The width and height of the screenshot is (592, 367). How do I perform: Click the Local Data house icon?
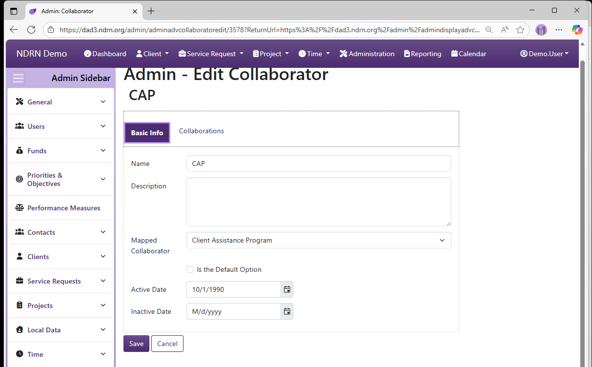[x=20, y=329]
